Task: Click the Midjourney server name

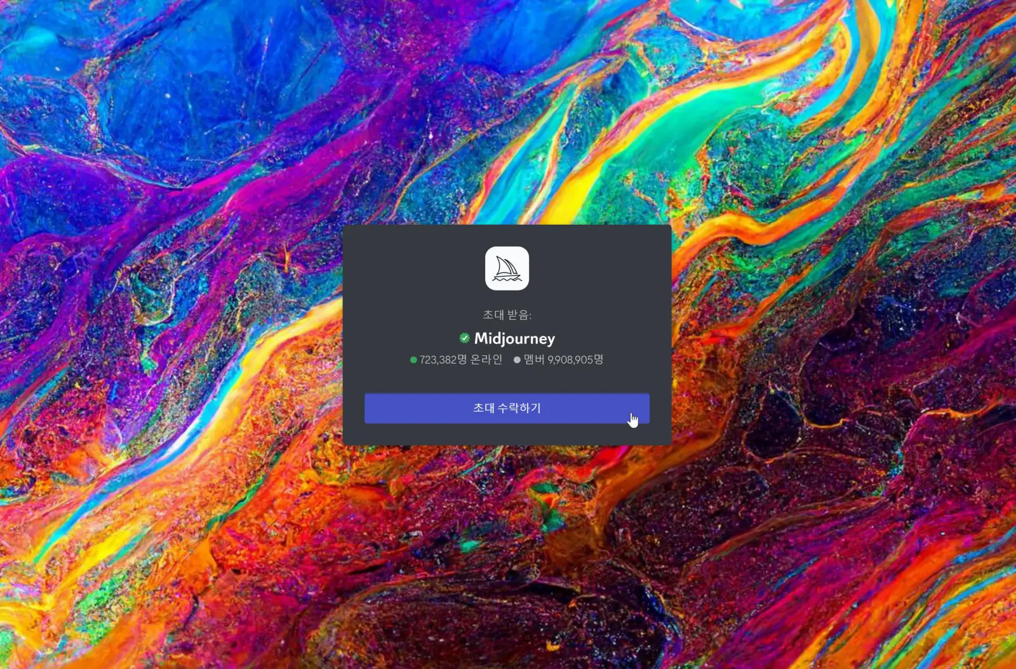Action: click(514, 339)
